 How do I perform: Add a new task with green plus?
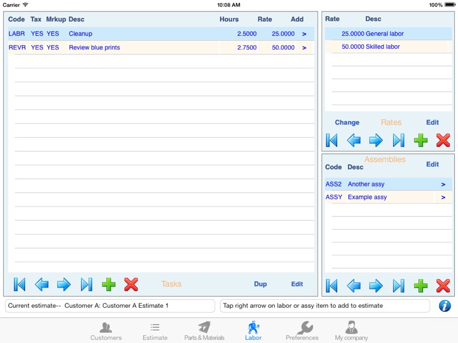click(109, 285)
